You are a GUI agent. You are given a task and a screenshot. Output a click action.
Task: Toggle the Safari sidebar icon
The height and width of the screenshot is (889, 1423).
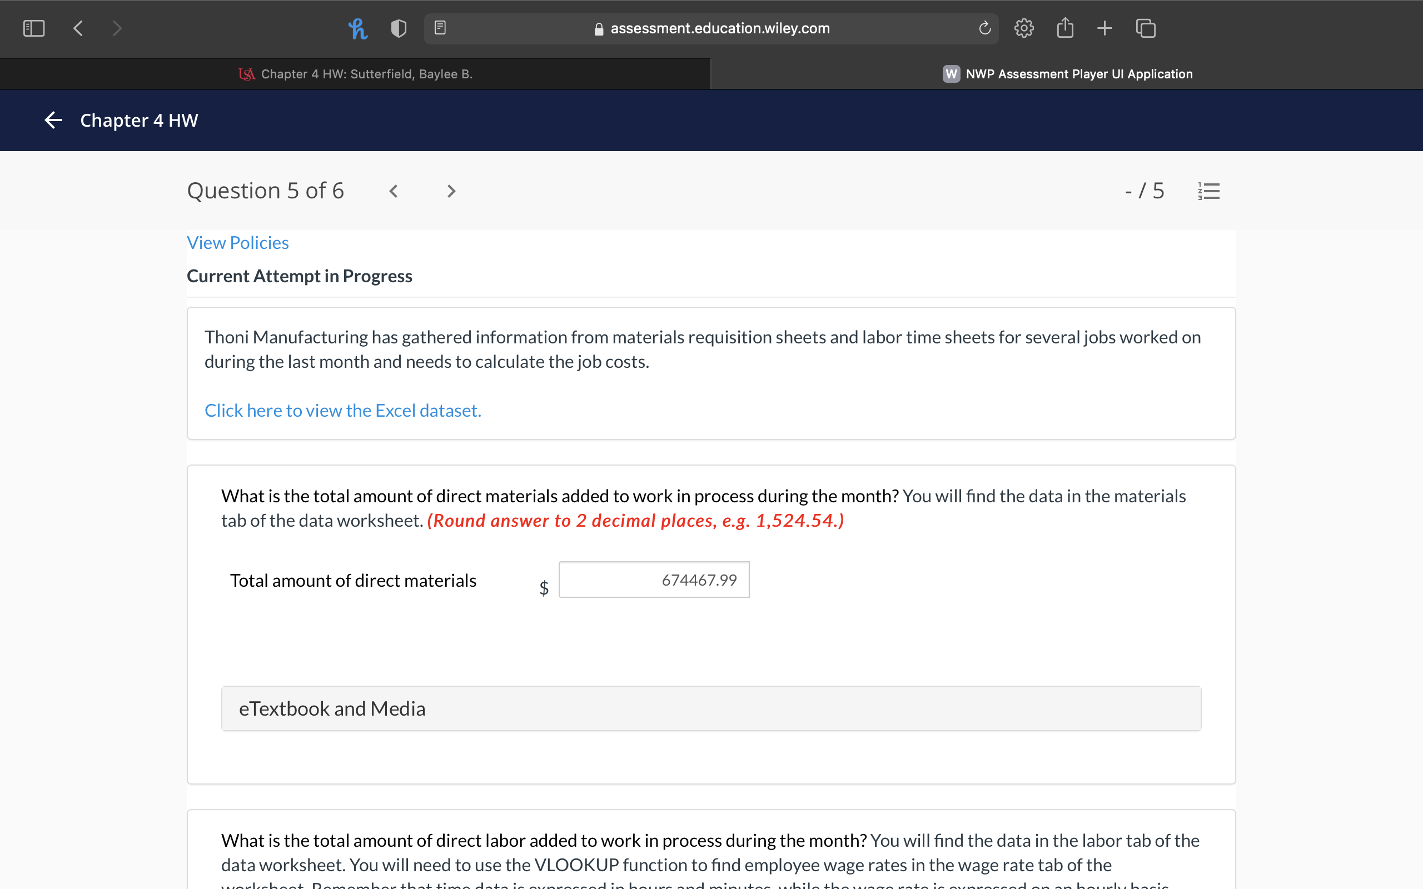pos(33,28)
